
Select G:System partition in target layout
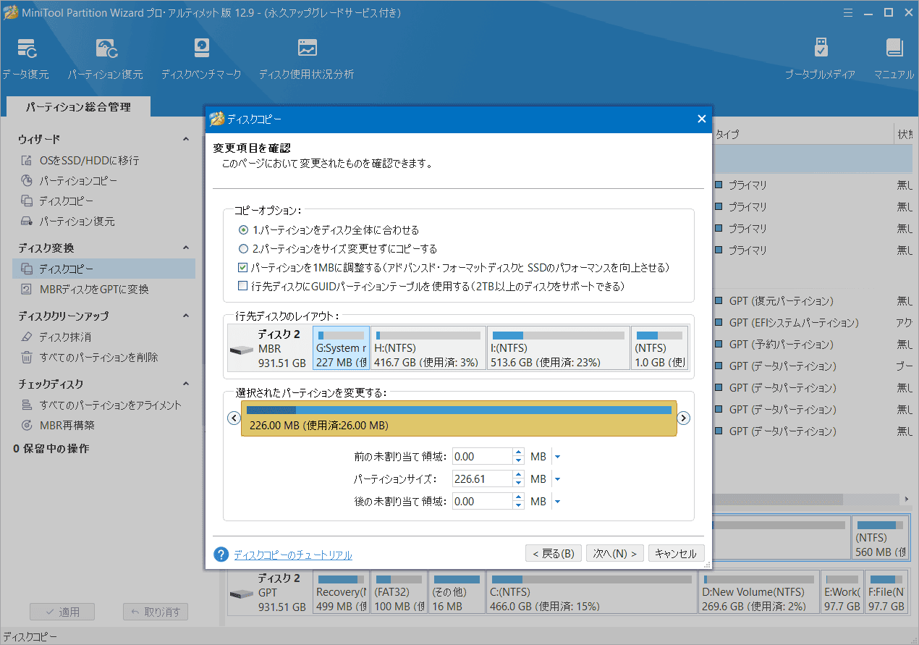[x=341, y=347]
